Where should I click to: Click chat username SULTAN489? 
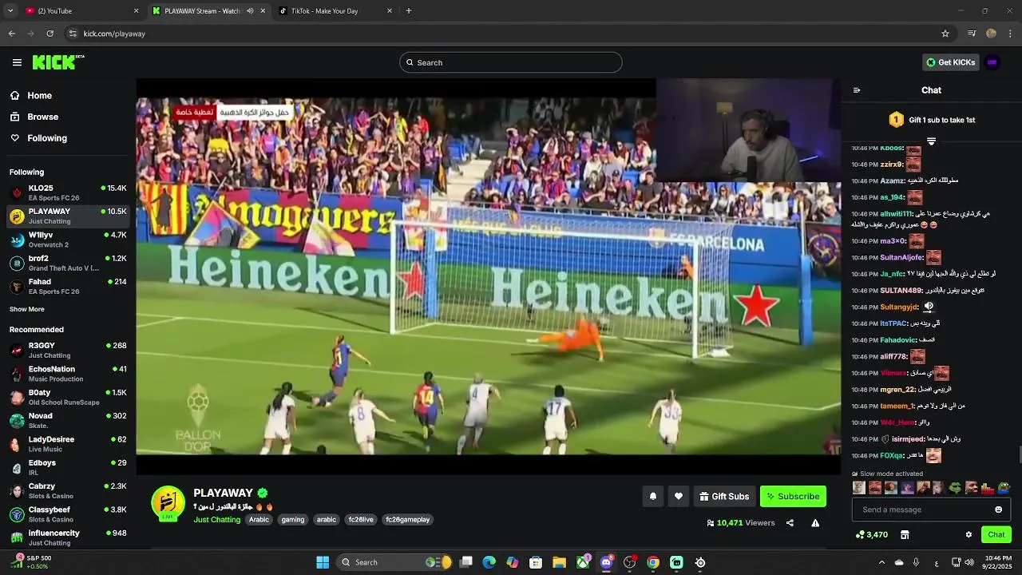click(x=901, y=291)
